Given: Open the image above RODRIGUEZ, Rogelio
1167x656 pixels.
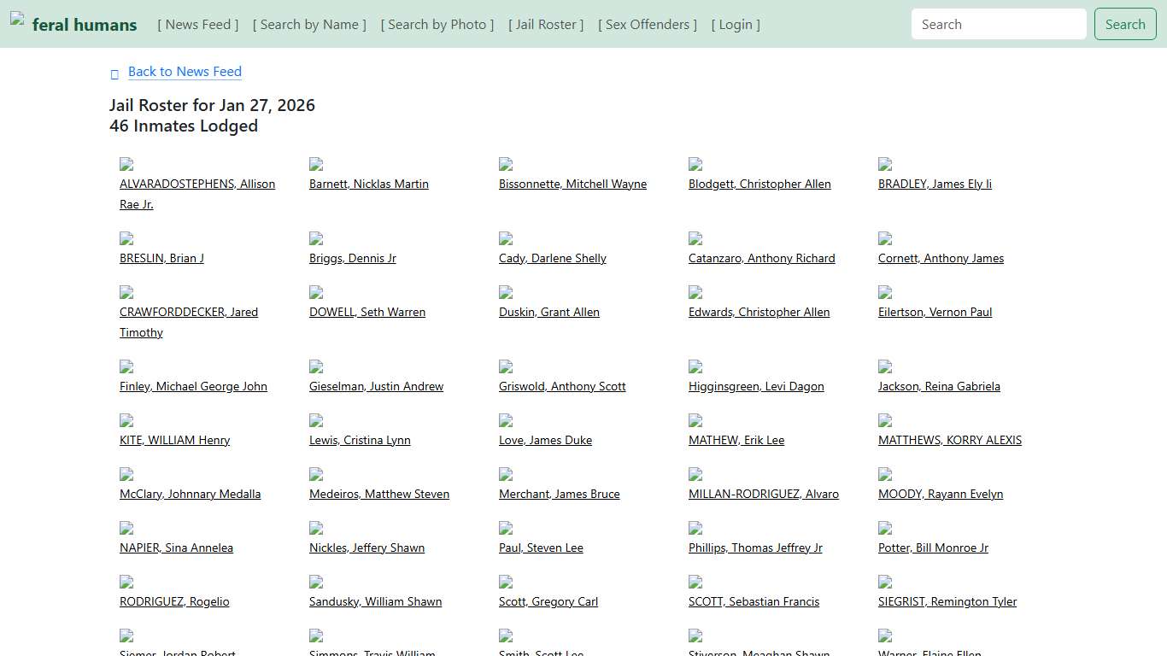Looking at the screenshot, I should 126,582.
